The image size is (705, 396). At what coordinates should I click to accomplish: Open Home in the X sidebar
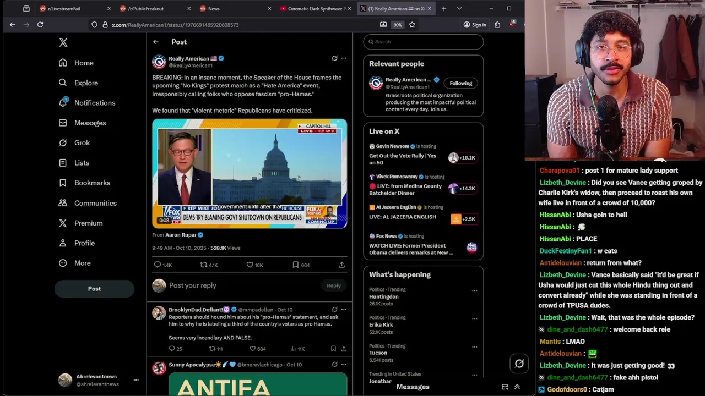[x=77, y=63]
